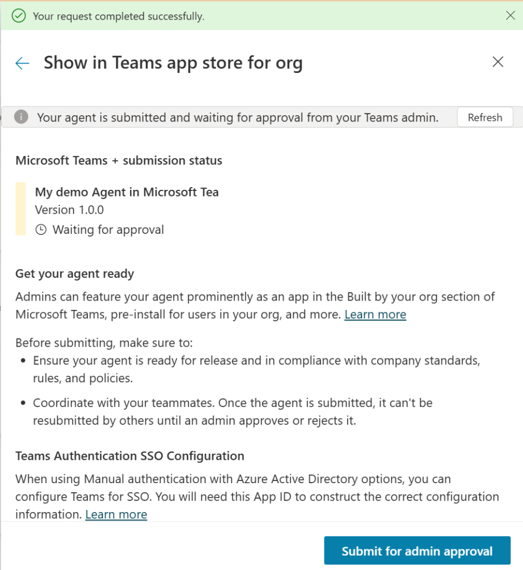
Task: Click 'Microsoft Teams + submission status' heading
Action: [x=119, y=160]
